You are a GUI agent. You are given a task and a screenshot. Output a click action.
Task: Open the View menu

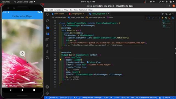point(66,10)
